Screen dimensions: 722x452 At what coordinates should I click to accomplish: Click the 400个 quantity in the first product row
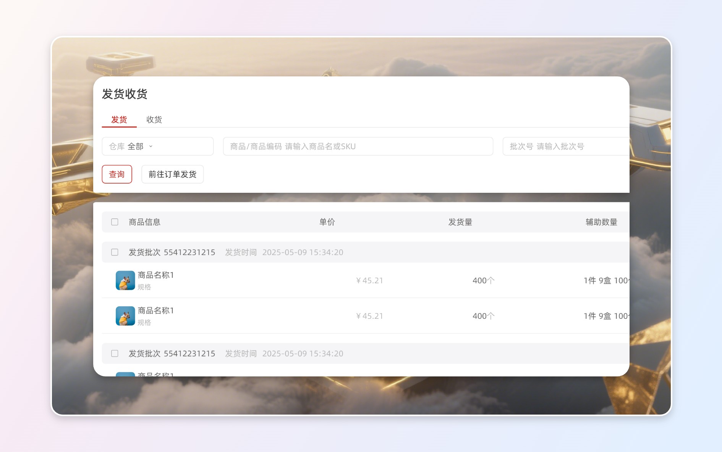tap(483, 281)
